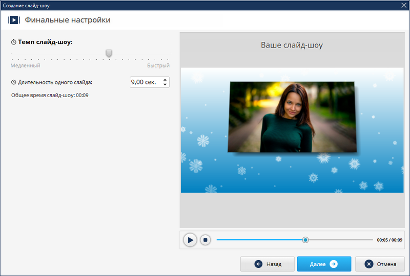Close the Создание слайд-шоу dialog
This screenshot has height=276, width=410.
[404, 5]
